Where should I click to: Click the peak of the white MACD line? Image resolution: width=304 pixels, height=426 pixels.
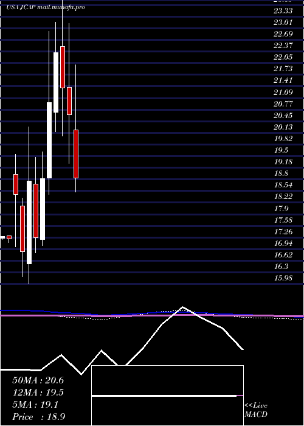coord(182,307)
